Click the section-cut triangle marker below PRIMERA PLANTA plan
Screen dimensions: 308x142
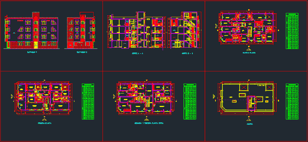pos(45,119)
